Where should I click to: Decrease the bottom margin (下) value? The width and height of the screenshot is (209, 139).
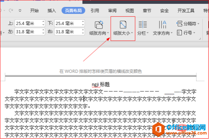(x=83, y=25)
